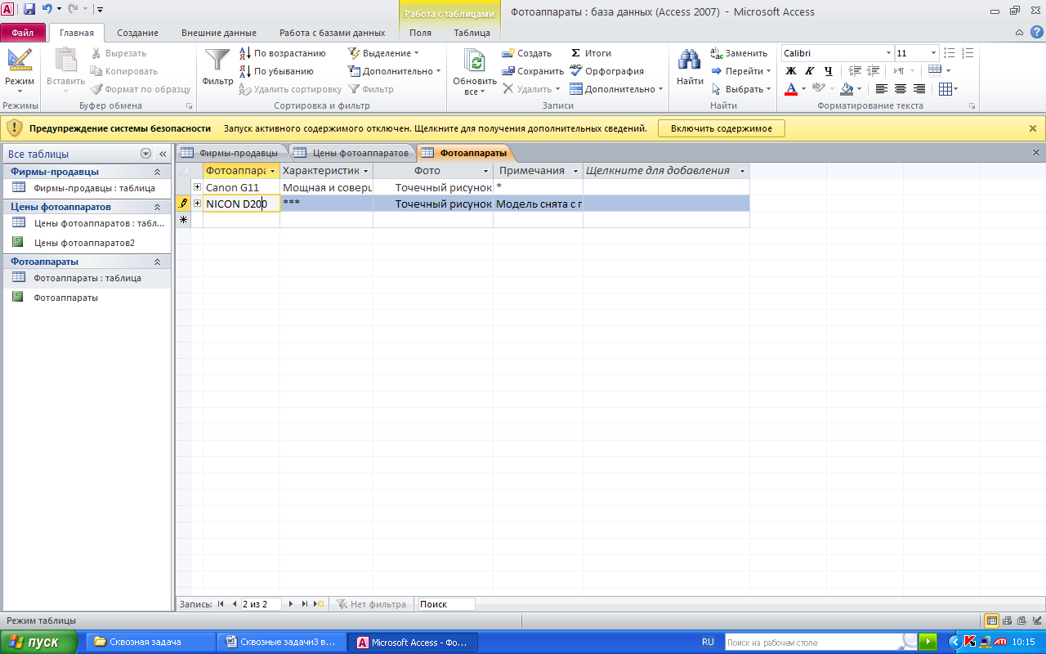
Task: Create a new record with Создать
Action: click(526, 53)
